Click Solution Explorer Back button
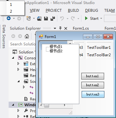The height and width of the screenshot is (118, 116). (x=13, y=36)
